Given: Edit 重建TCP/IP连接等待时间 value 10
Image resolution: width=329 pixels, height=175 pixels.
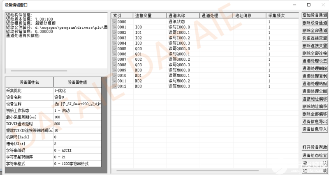Looking at the screenshot, I should pyautogui.click(x=77, y=130).
